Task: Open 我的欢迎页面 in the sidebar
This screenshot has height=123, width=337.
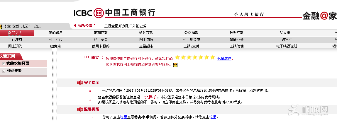Action: pos(18,64)
